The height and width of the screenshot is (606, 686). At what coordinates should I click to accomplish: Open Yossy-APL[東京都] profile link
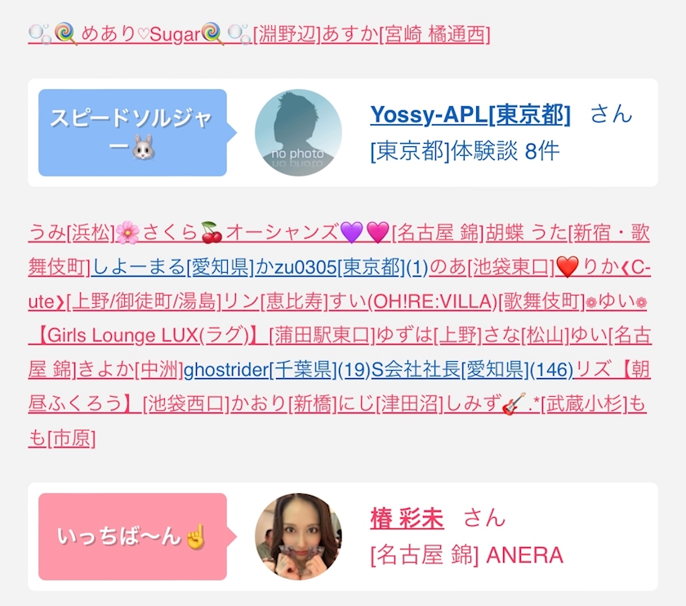(x=470, y=114)
